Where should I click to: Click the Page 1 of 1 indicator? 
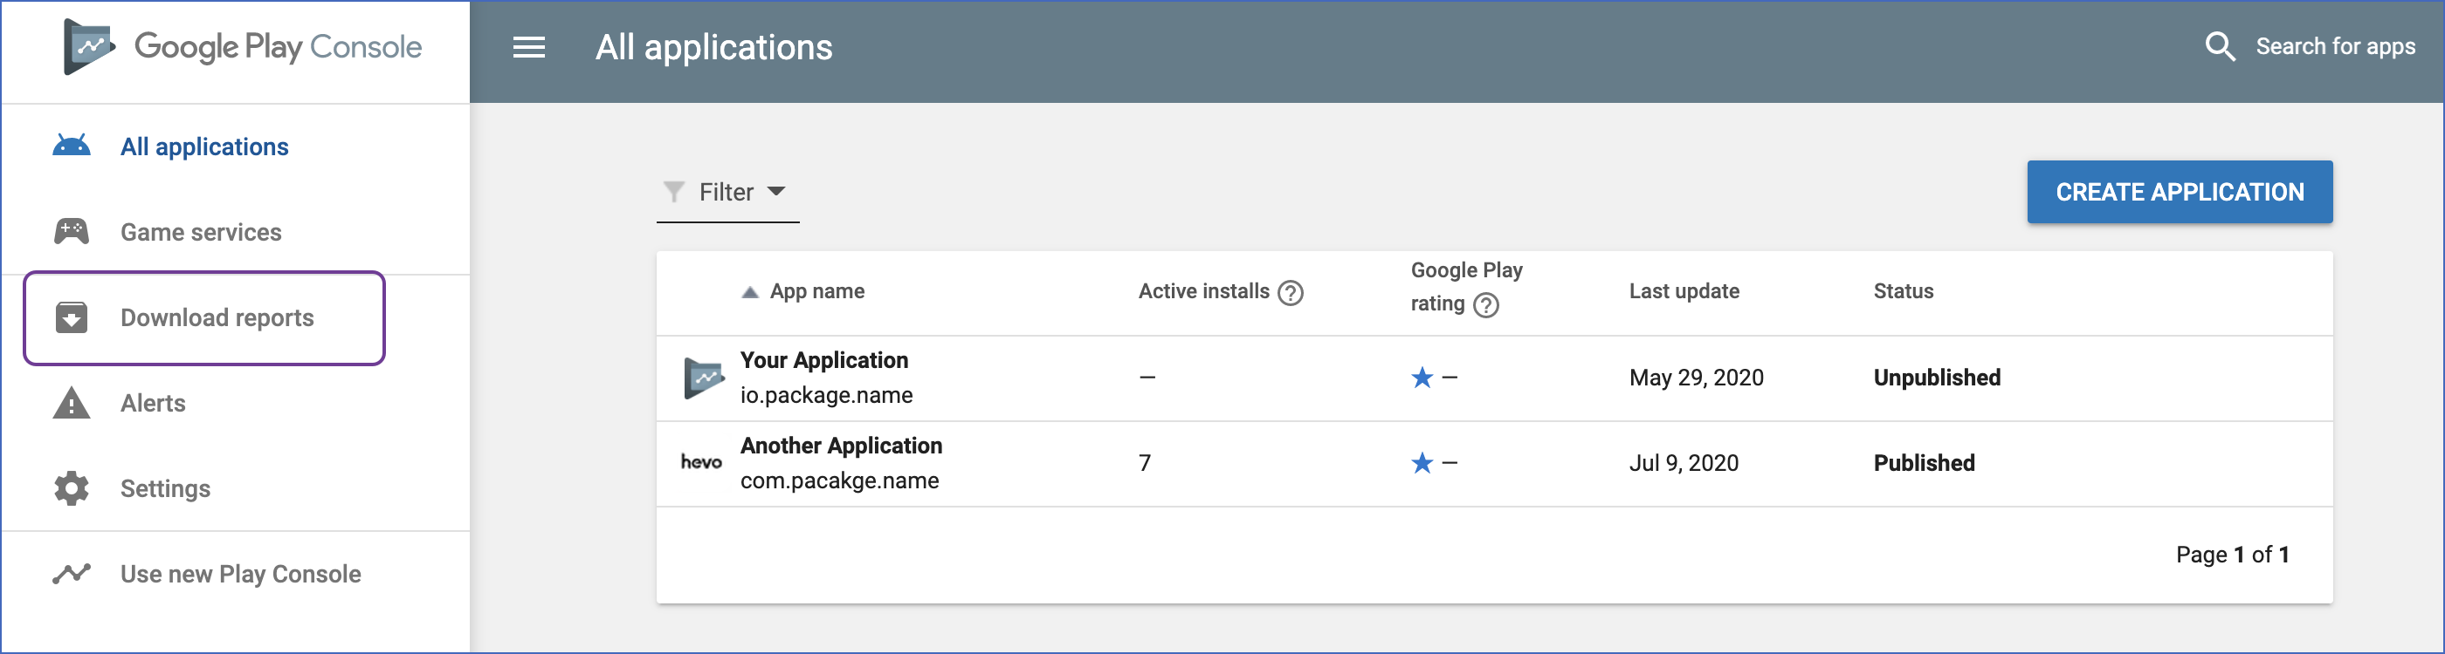[x=2233, y=555]
